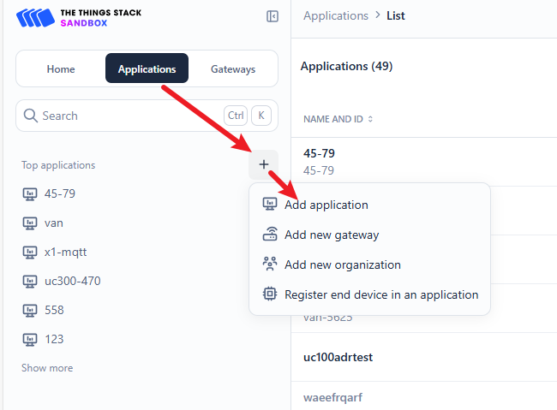
Task: Open the 558 application in the sidebar
Action: [x=54, y=310]
